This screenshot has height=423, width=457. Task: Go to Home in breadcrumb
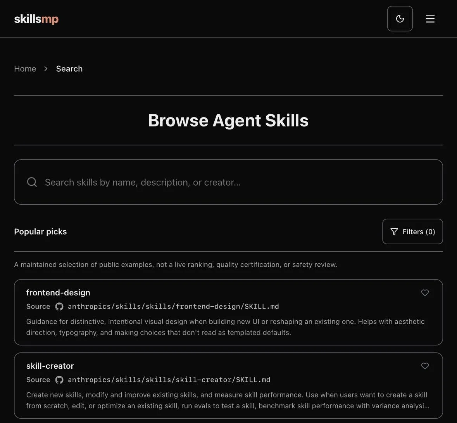(25, 69)
